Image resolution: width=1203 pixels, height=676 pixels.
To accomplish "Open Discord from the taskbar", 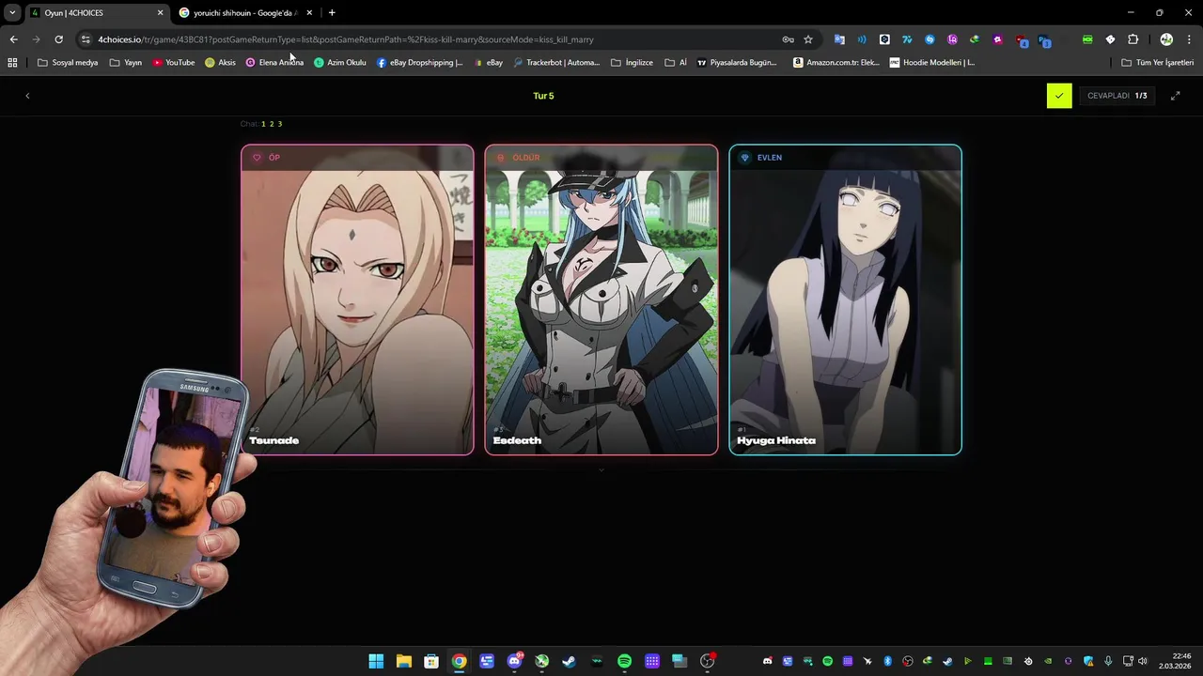I will 514,661.
